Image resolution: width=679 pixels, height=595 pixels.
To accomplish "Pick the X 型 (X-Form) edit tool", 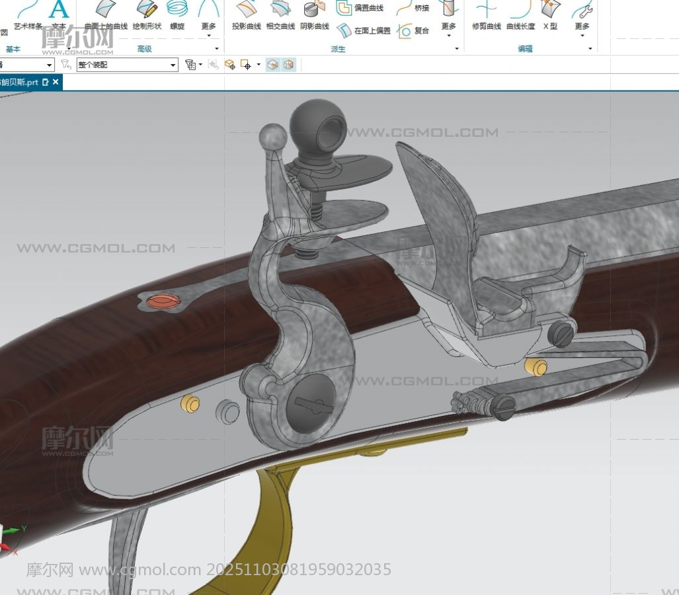I will (549, 17).
